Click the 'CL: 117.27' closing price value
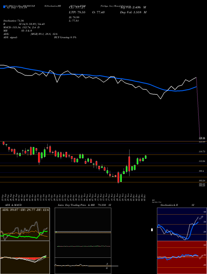207x274 pixels. [x=77, y=7]
